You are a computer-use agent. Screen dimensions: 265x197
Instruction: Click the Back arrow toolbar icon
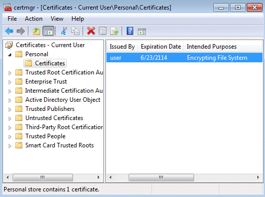click(9, 31)
